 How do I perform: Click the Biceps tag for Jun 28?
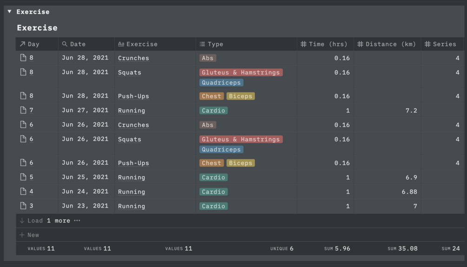click(240, 96)
